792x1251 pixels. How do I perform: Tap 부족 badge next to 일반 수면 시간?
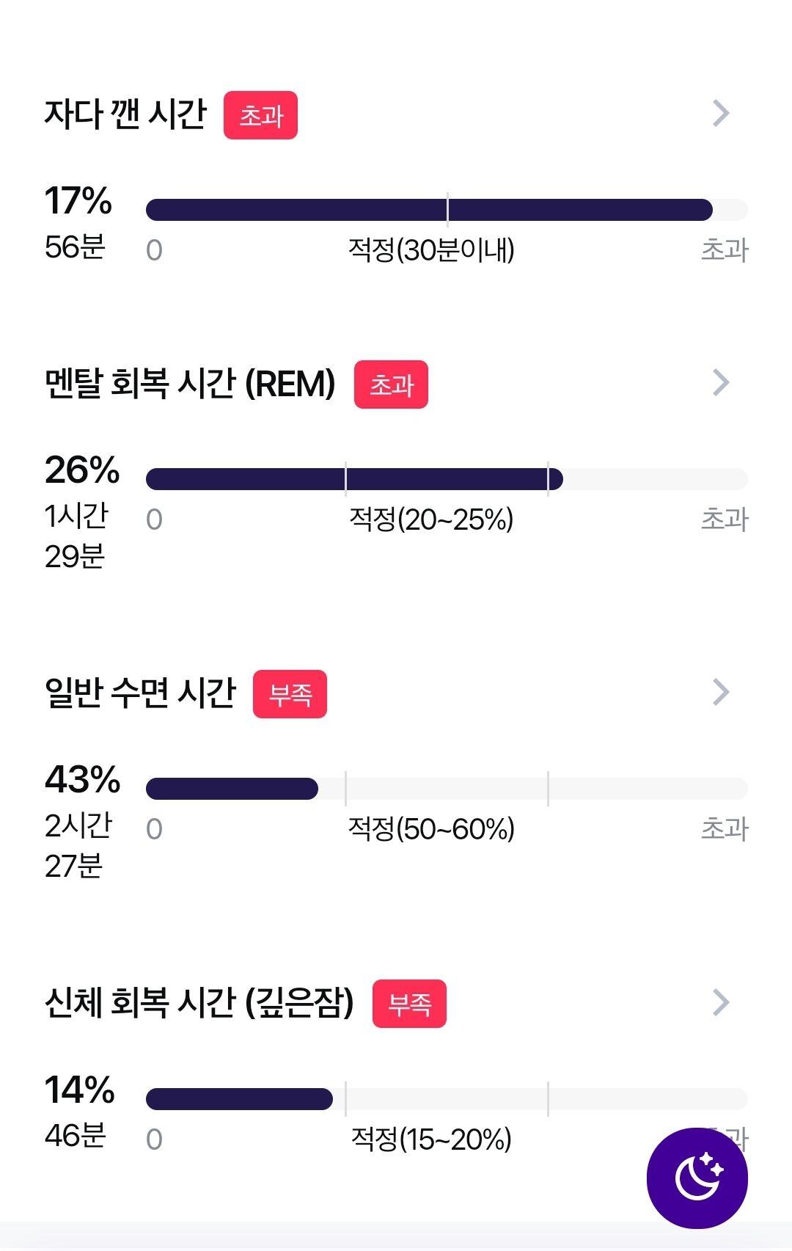pyautogui.click(x=290, y=694)
